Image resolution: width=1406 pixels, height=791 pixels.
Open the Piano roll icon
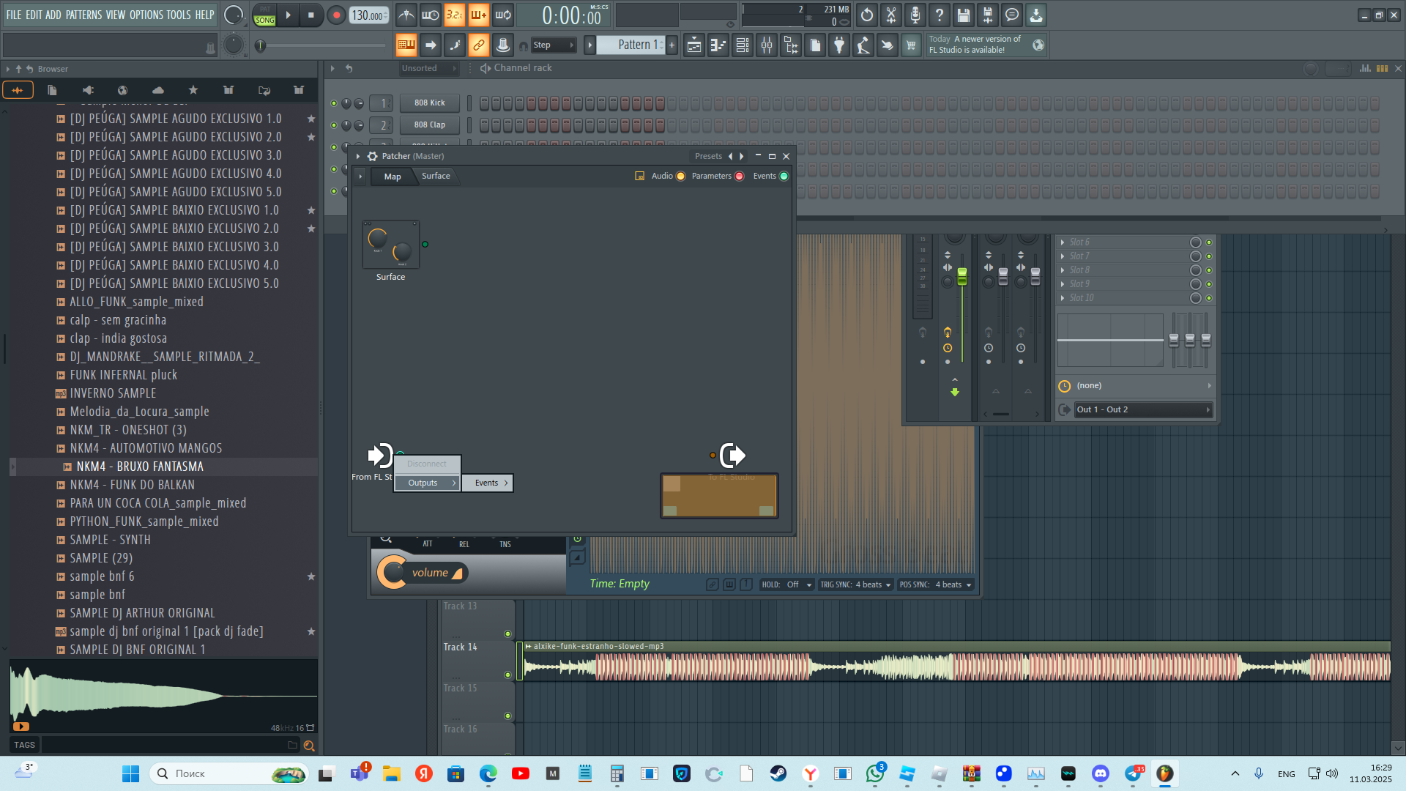(718, 45)
